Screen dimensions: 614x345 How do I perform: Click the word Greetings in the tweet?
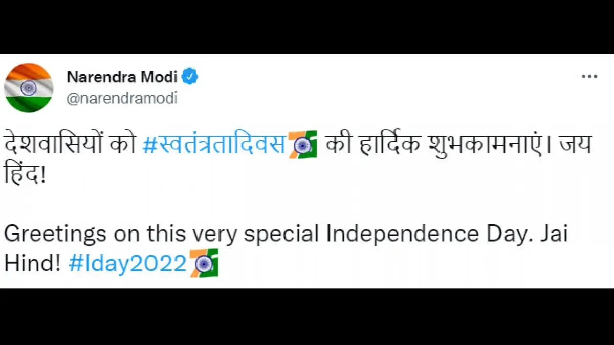[55, 234]
